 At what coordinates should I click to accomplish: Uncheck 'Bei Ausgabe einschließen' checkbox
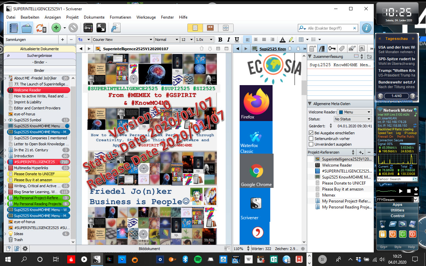pos(311,133)
